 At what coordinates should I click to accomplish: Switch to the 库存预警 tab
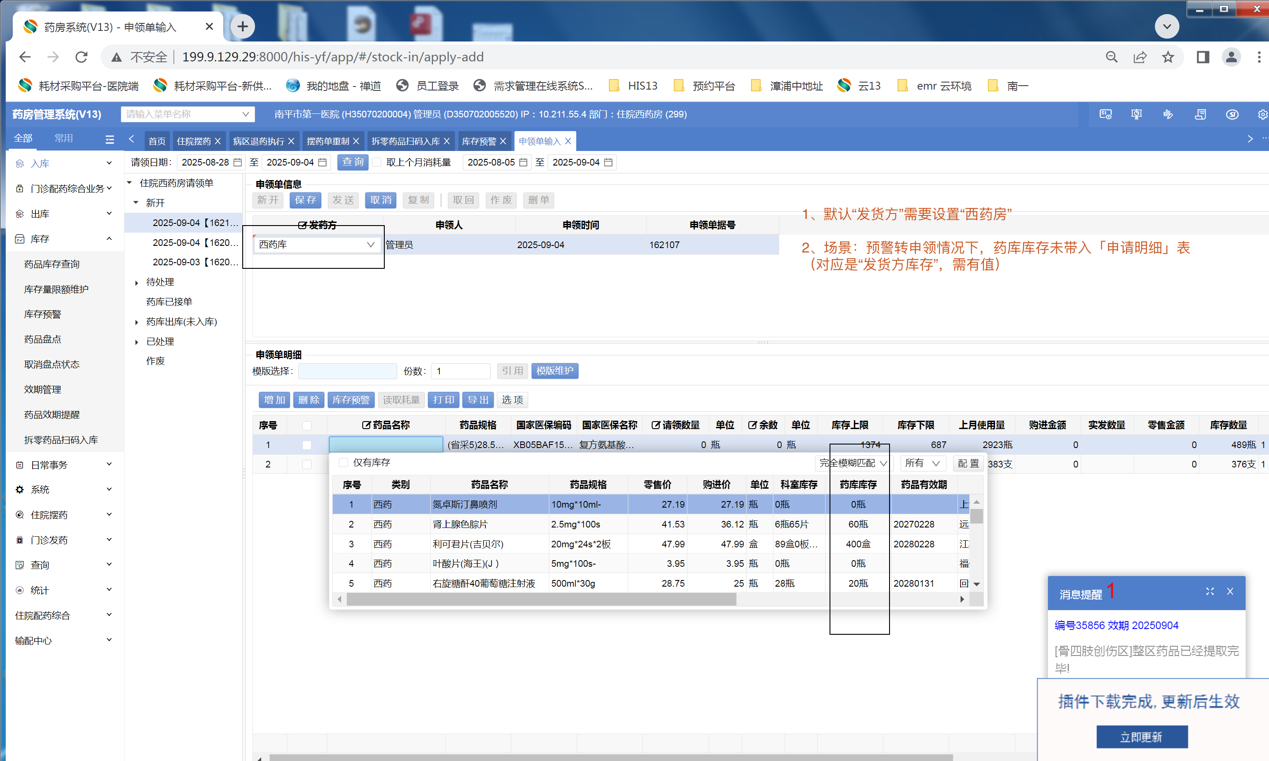click(479, 141)
